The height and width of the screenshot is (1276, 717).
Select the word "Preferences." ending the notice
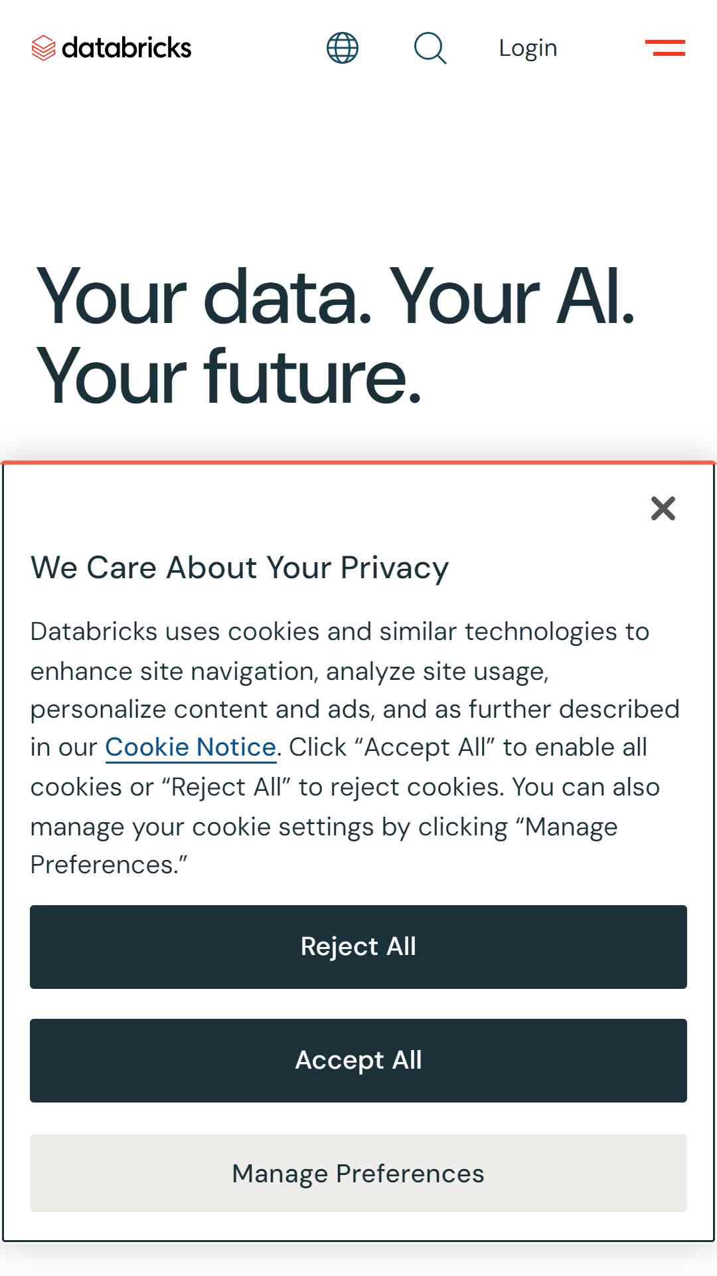(x=109, y=865)
